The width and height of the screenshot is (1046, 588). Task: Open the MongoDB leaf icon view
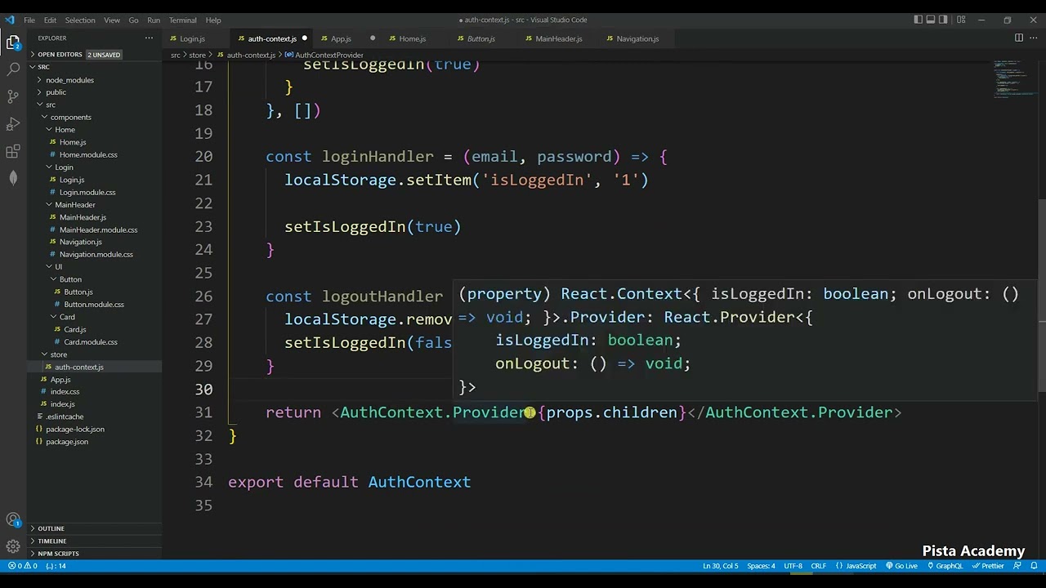coord(13,178)
